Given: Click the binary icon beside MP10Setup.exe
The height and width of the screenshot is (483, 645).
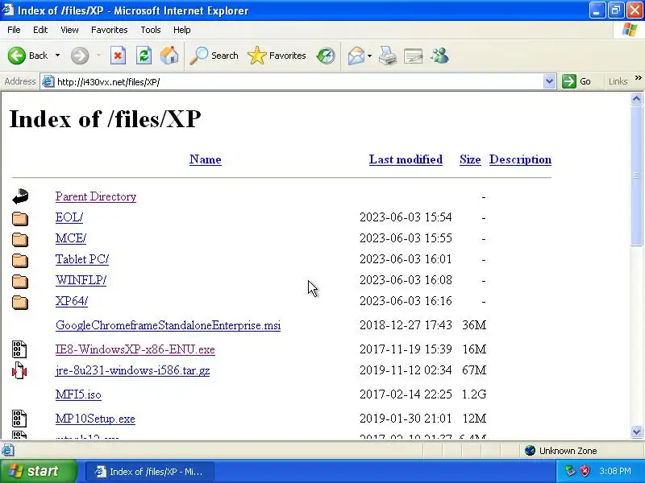Looking at the screenshot, I should [x=19, y=419].
